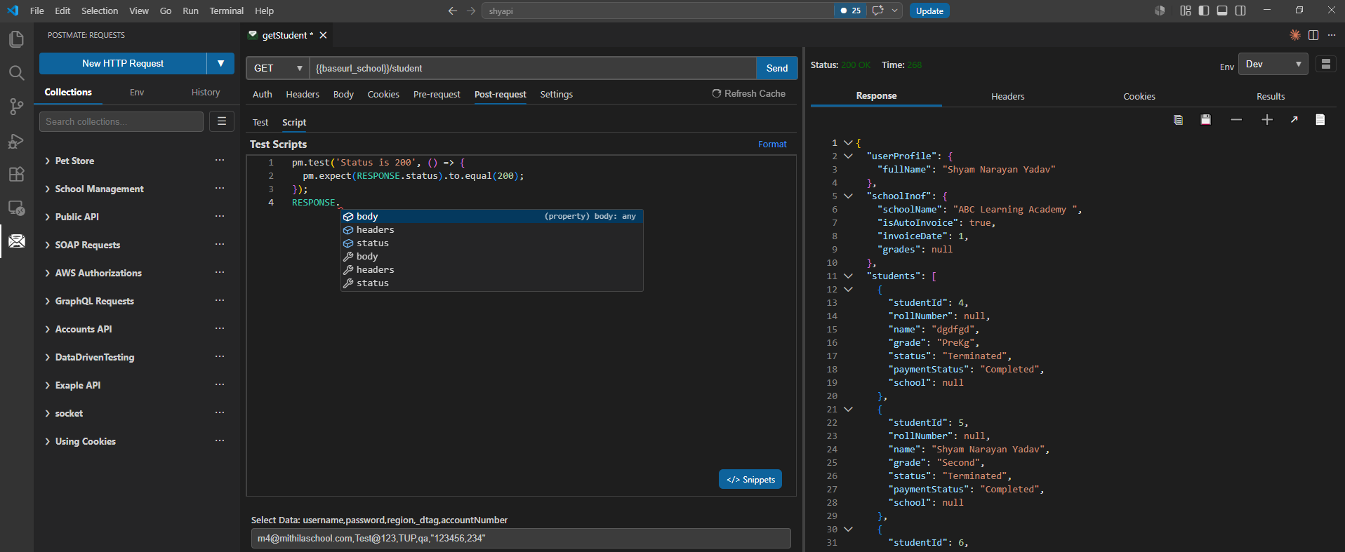Save the response with the floppy disk icon
This screenshot has width=1345, height=552.
(x=1205, y=120)
